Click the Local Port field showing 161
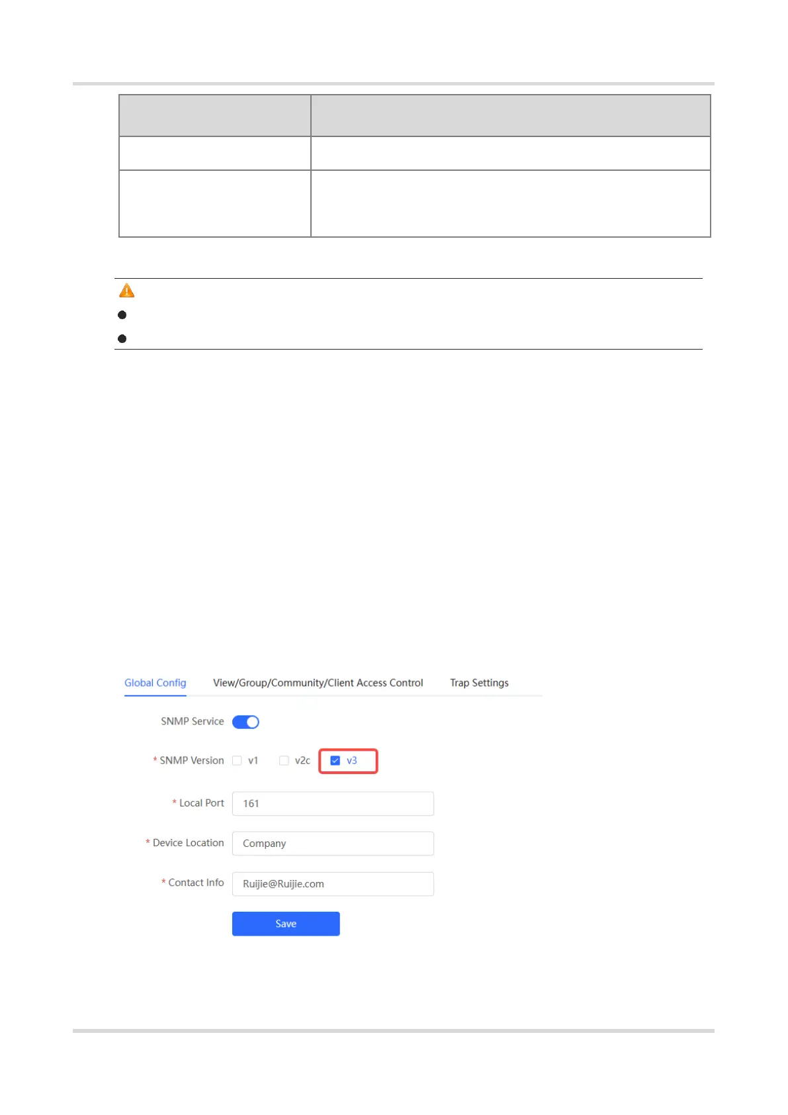 point(333,804)
